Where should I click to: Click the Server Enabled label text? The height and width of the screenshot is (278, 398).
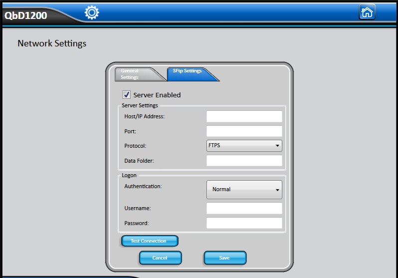click(157, 95)
